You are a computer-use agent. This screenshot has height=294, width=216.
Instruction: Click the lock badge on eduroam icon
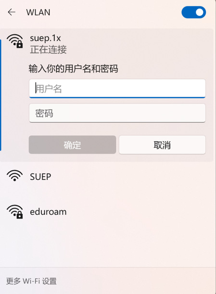19,215
